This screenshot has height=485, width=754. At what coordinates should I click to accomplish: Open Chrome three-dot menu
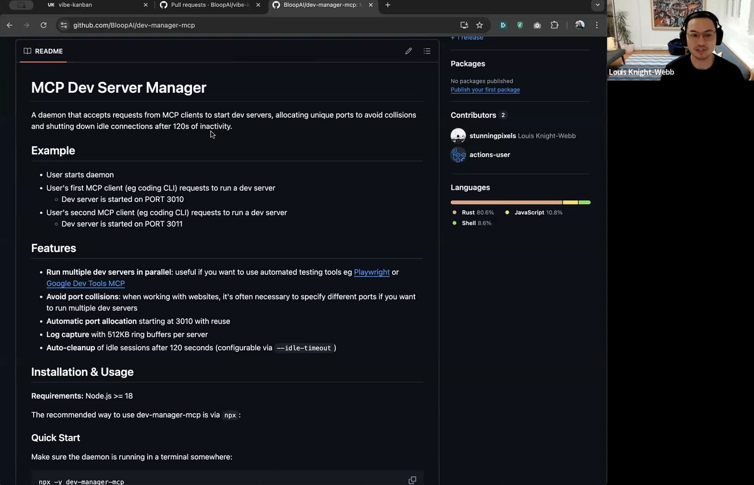(597, 25)
